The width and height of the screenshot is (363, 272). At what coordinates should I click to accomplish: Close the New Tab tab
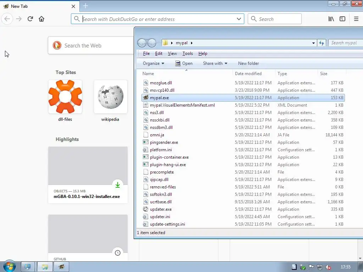coord(73,6)
